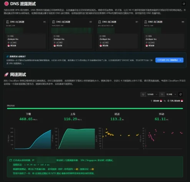Open the 全球延迟测试 link
The image size is (190, 182).
(41, 174)
